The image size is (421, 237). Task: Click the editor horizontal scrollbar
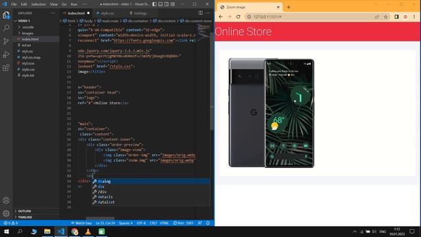pos(100,218)
